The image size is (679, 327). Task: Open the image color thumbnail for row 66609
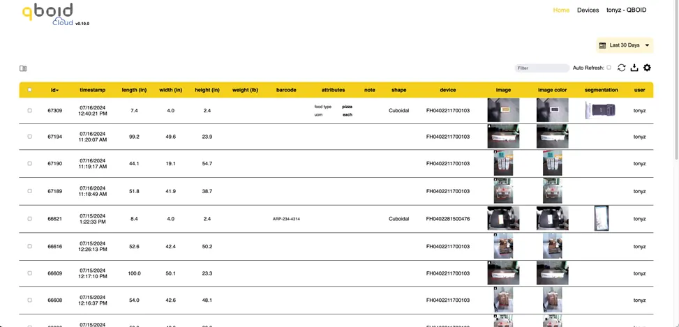pos(552,273)
